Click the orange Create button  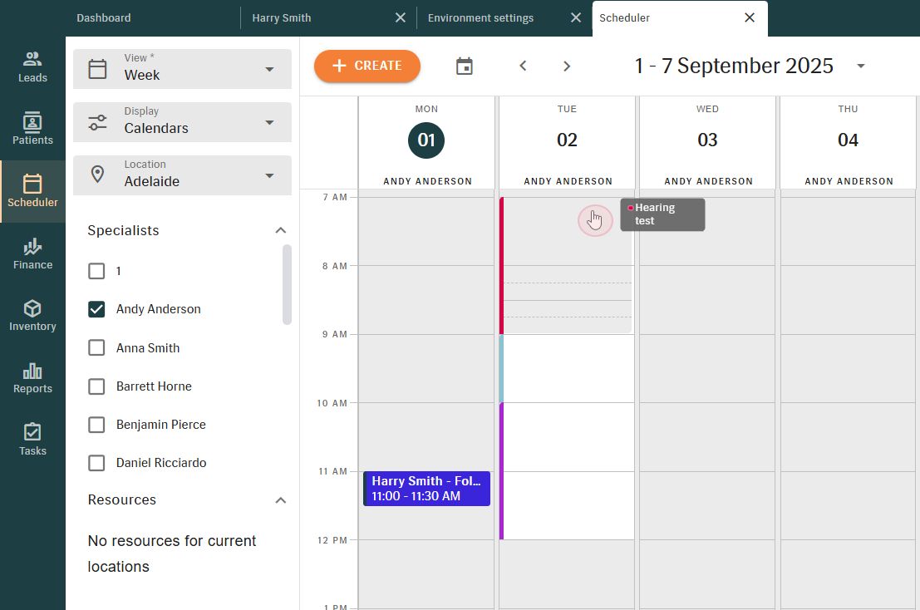(367, 66)
